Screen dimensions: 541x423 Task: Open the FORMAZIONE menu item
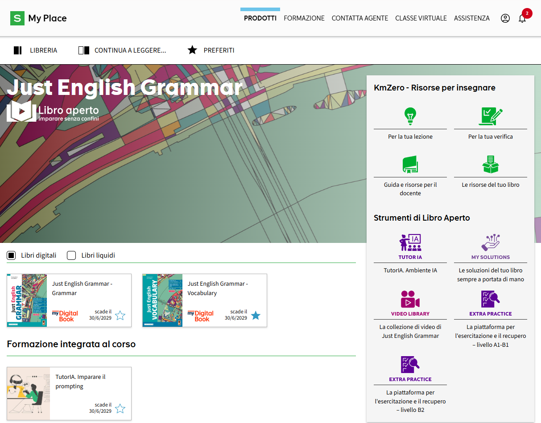[304, 18]
